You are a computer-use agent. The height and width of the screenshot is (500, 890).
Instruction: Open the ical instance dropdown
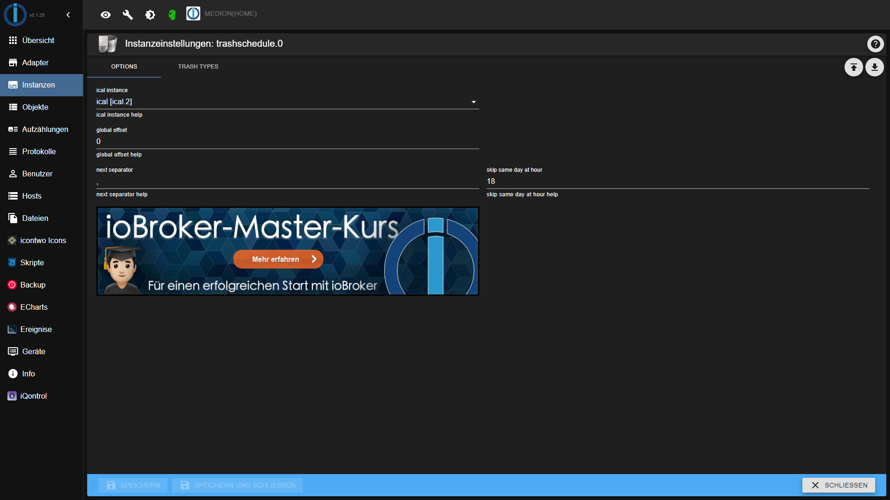point(287,102)
